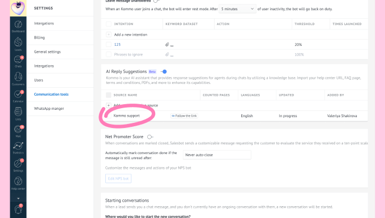Open the Help center question icon

pos(18,181)
